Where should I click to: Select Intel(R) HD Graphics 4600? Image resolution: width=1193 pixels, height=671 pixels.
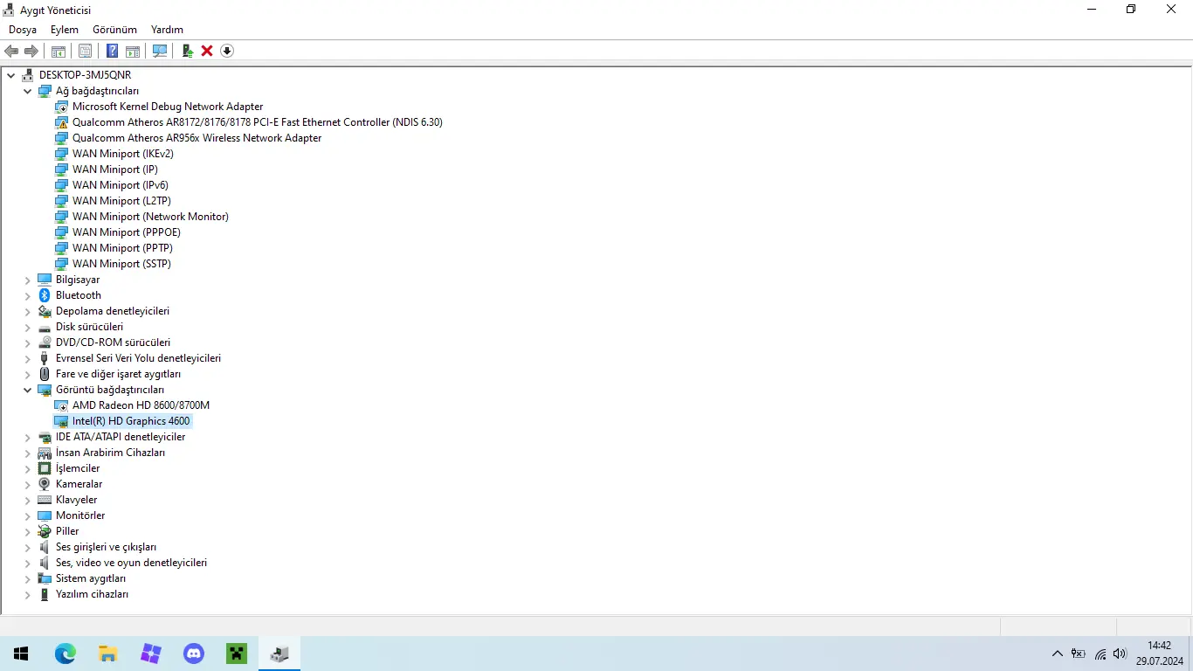point(131,421)
